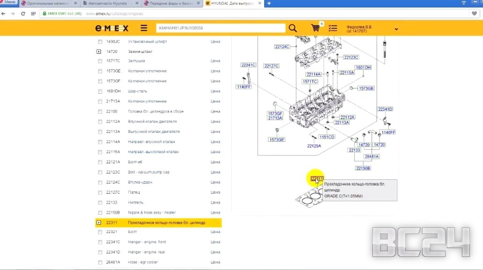The image size is (483, 270).
Task: Select checkbox for 22321 Болт
Action: pos(100,232)
